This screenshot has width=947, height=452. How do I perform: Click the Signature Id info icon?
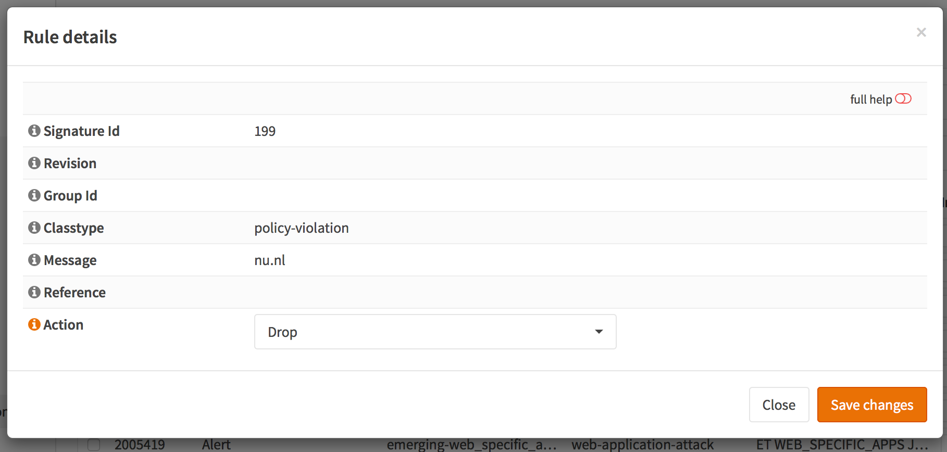pos(34,131)
